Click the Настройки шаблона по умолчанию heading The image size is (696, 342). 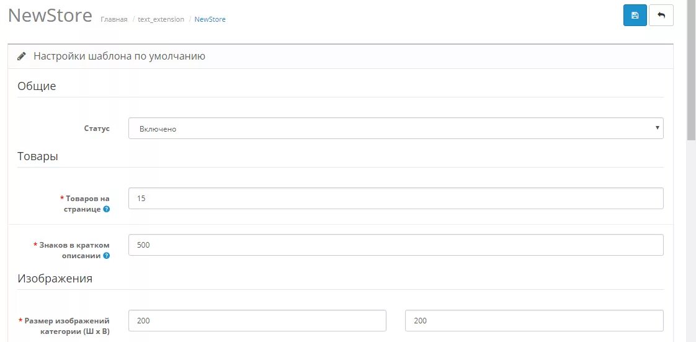click(119, 56)
